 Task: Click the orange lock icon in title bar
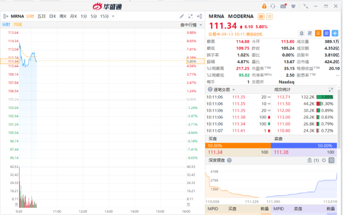[264, 6]
